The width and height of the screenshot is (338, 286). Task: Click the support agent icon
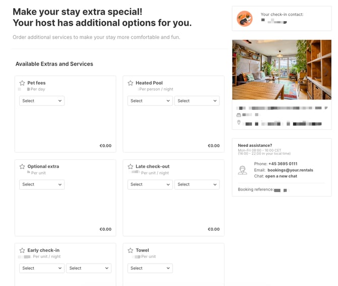pyautogui.click(x=242, y=170)
